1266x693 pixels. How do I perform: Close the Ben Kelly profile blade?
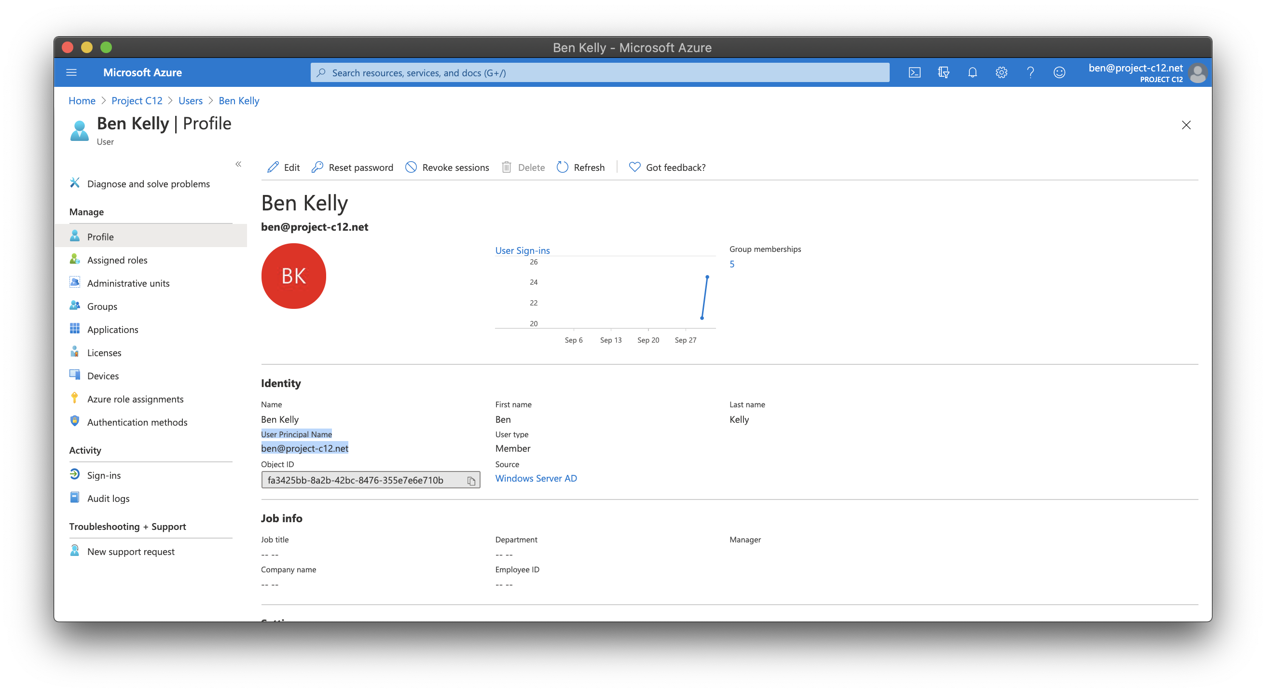[1186, 125]
